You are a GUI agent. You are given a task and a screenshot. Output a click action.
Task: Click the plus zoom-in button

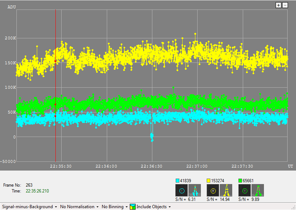[x=279, y=5]
